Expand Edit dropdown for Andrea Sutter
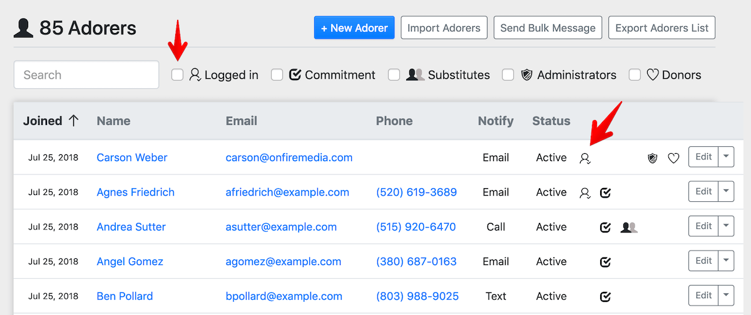The image size is (751, 315). [x=726, y=226]
